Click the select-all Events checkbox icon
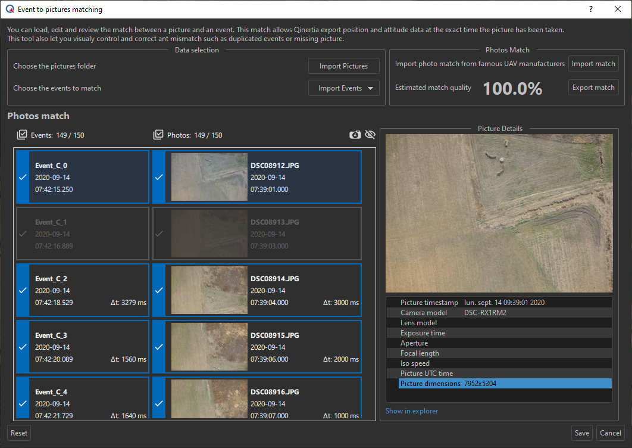Viewport: 632px width, 448px height. pyautogui.click(x=22, y=135)
